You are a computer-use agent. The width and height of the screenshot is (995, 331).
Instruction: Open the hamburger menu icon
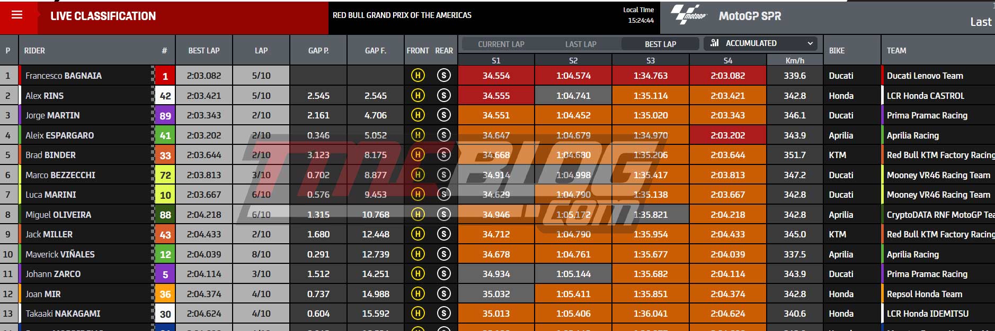[17, 15]
